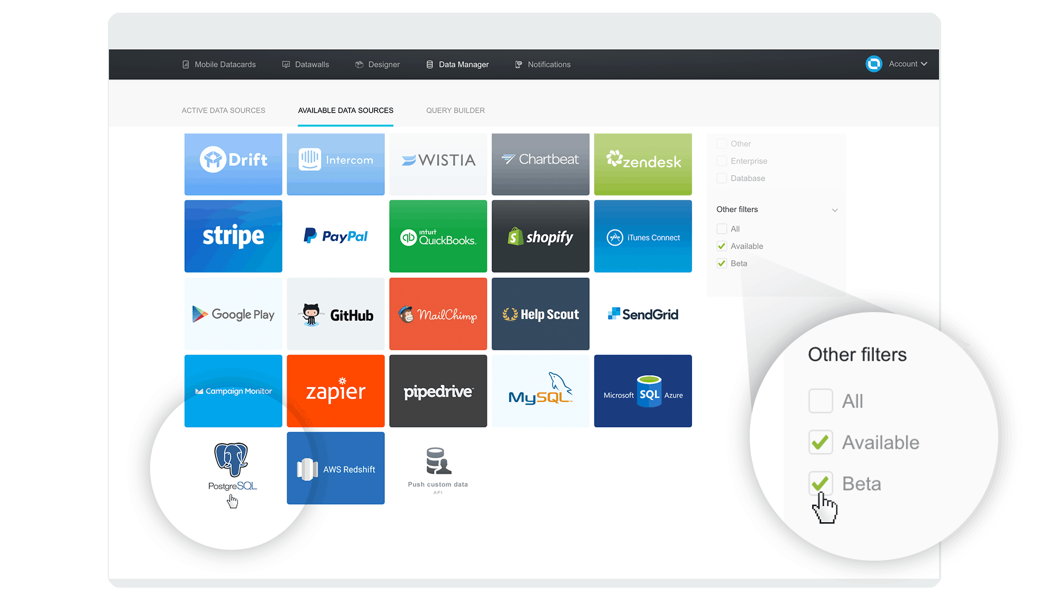The height and width of the screenshot is (612, 1049).
Task: Click the PostgreSQL data source tile
Action: click(x=233, y=468)
